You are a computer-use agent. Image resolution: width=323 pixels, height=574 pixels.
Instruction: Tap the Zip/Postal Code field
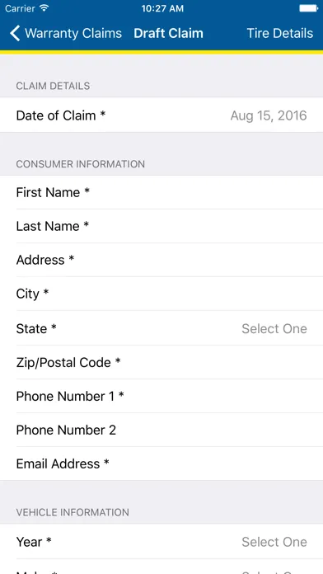[161, 362]
